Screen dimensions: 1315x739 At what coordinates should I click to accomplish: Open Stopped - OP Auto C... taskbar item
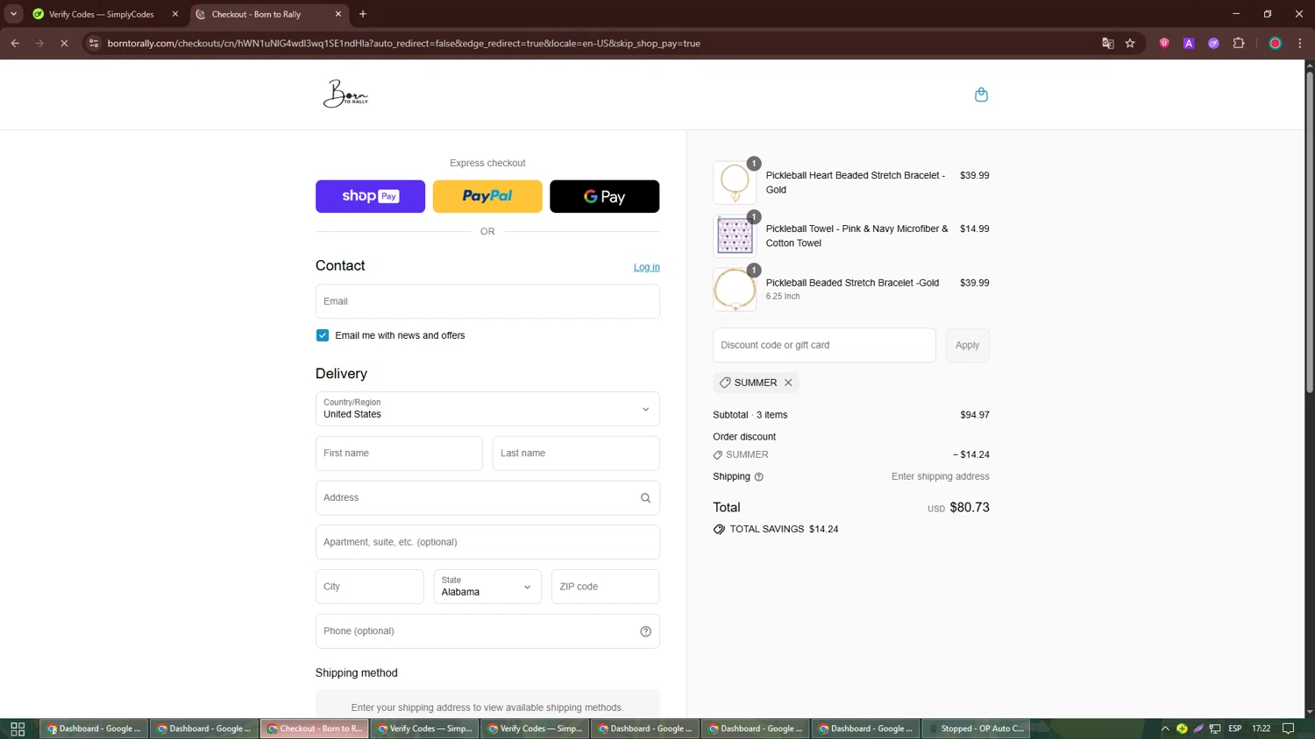point(976,728)
